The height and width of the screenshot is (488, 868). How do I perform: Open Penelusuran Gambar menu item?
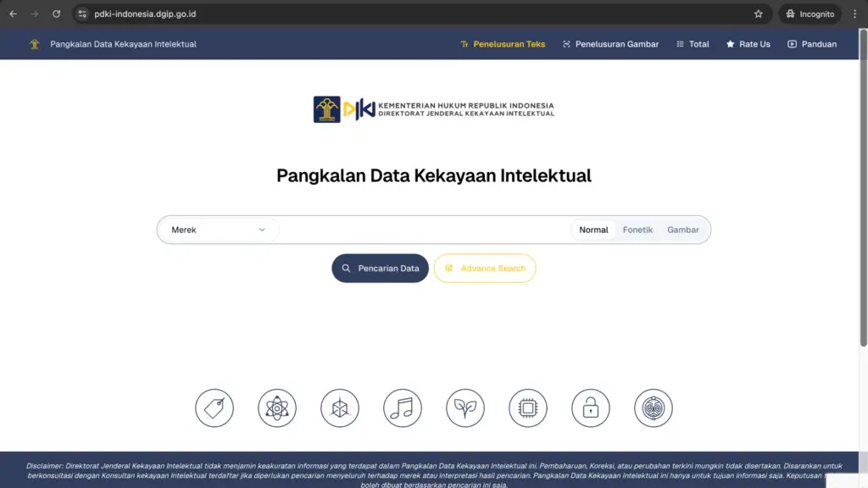pos(610,44)
